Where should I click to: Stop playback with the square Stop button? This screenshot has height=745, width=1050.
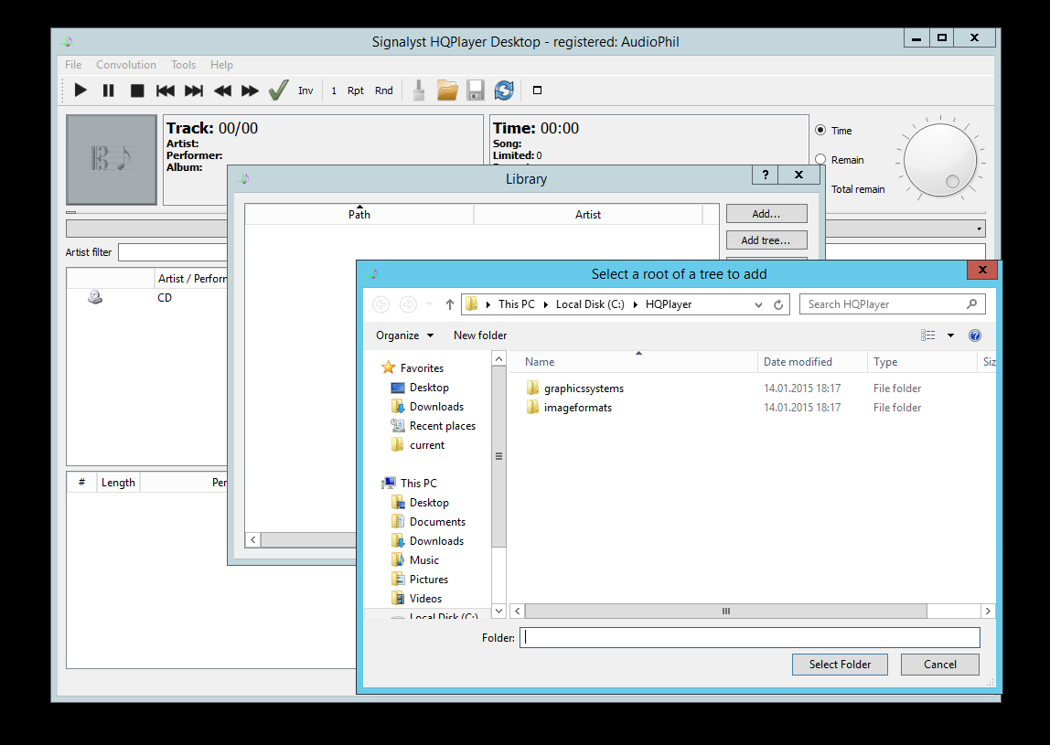(x=137, y=90)
